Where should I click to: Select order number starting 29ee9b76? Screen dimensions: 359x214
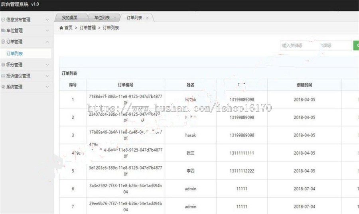tap(126, 207)
